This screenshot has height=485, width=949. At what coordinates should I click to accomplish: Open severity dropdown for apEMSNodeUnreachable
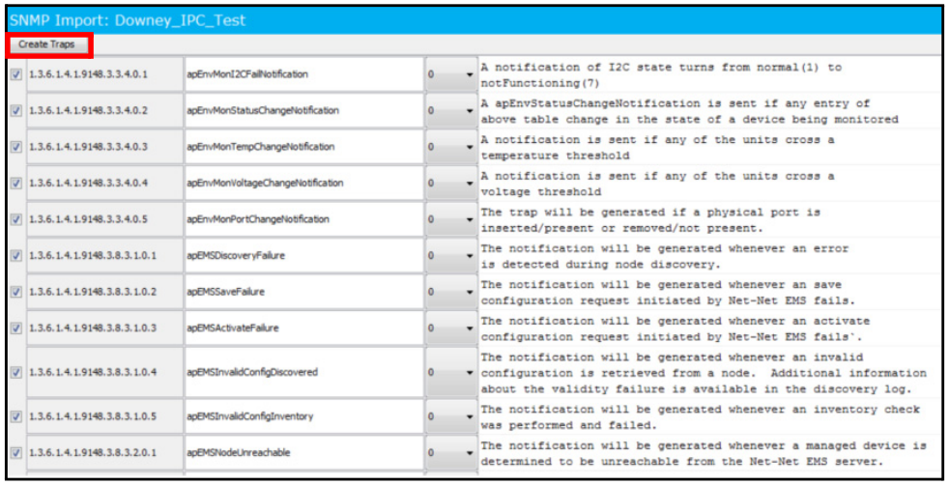click(x=451, y=453)
